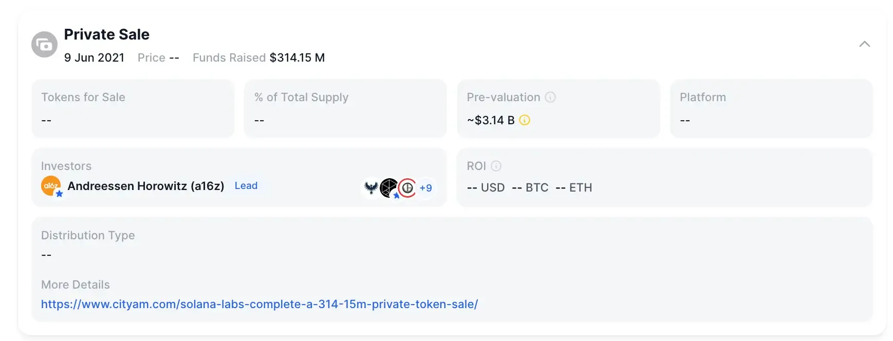Collapse the Private Sale section chevron
The width and height of the screenshot is (893, 341).
[864, 44]
